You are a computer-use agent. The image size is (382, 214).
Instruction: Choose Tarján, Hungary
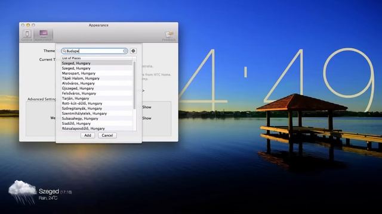[x=97, y=98]
